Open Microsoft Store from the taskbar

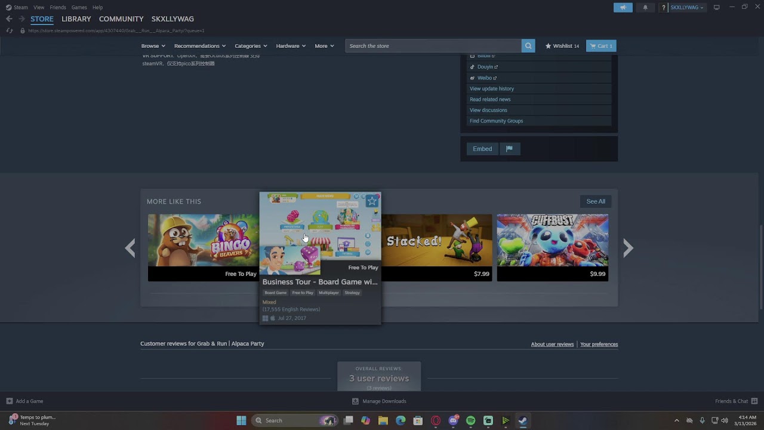coord(418,420)
